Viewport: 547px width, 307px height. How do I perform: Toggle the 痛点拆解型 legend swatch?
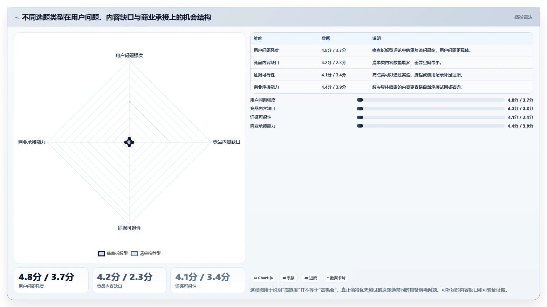click(x=101, y=253)
